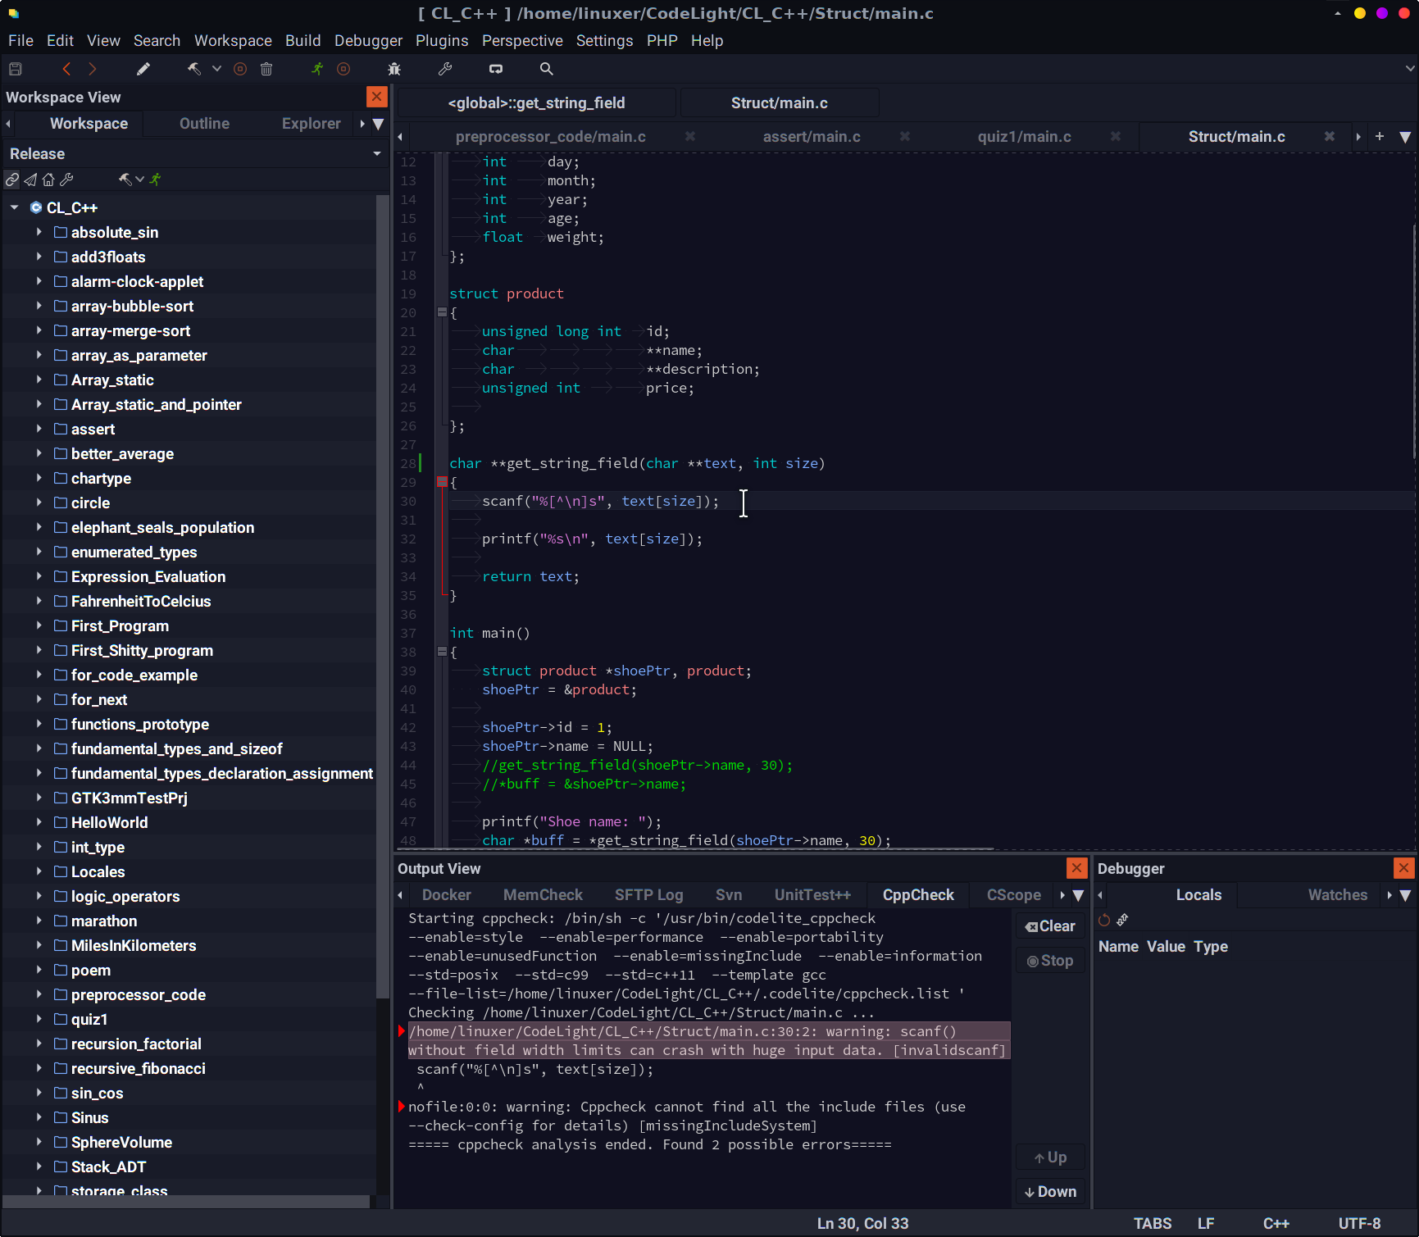The image size is (1419, 1237).
Task: Open search using magnifier toolbar icon
Action: 546,69
